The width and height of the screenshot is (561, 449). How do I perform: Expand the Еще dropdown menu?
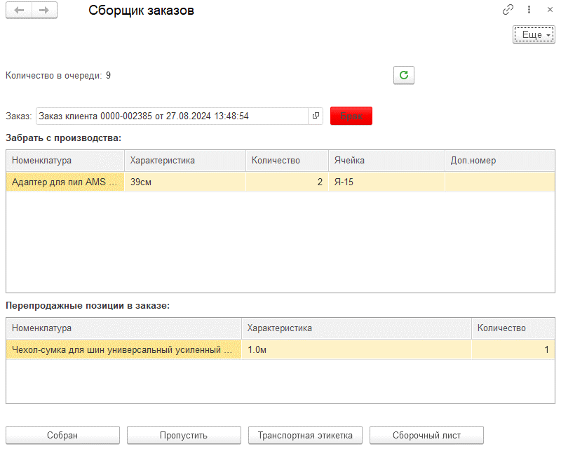pyautogui.click(x=534, y=35)
